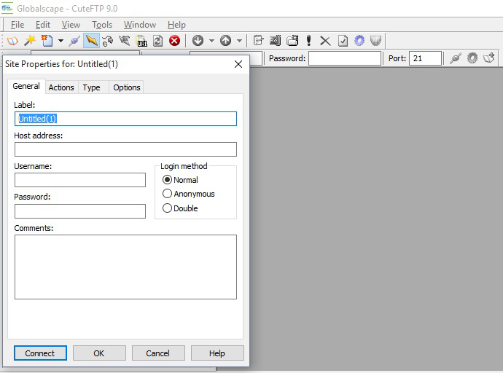Click the New document icon
Image resolution: width=503 pixels, height=373 pixels.
[x=47, y=41]
